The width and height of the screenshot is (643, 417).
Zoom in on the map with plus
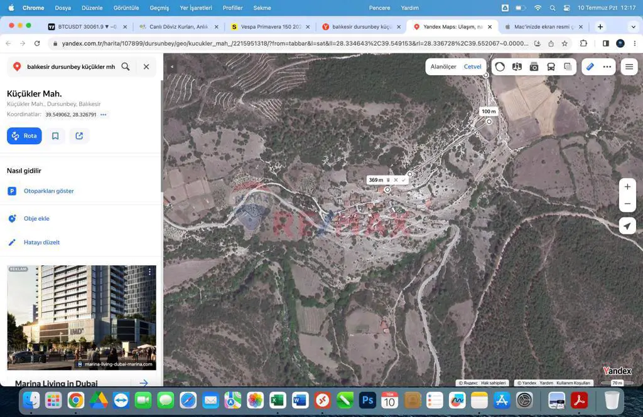(627, 187)
